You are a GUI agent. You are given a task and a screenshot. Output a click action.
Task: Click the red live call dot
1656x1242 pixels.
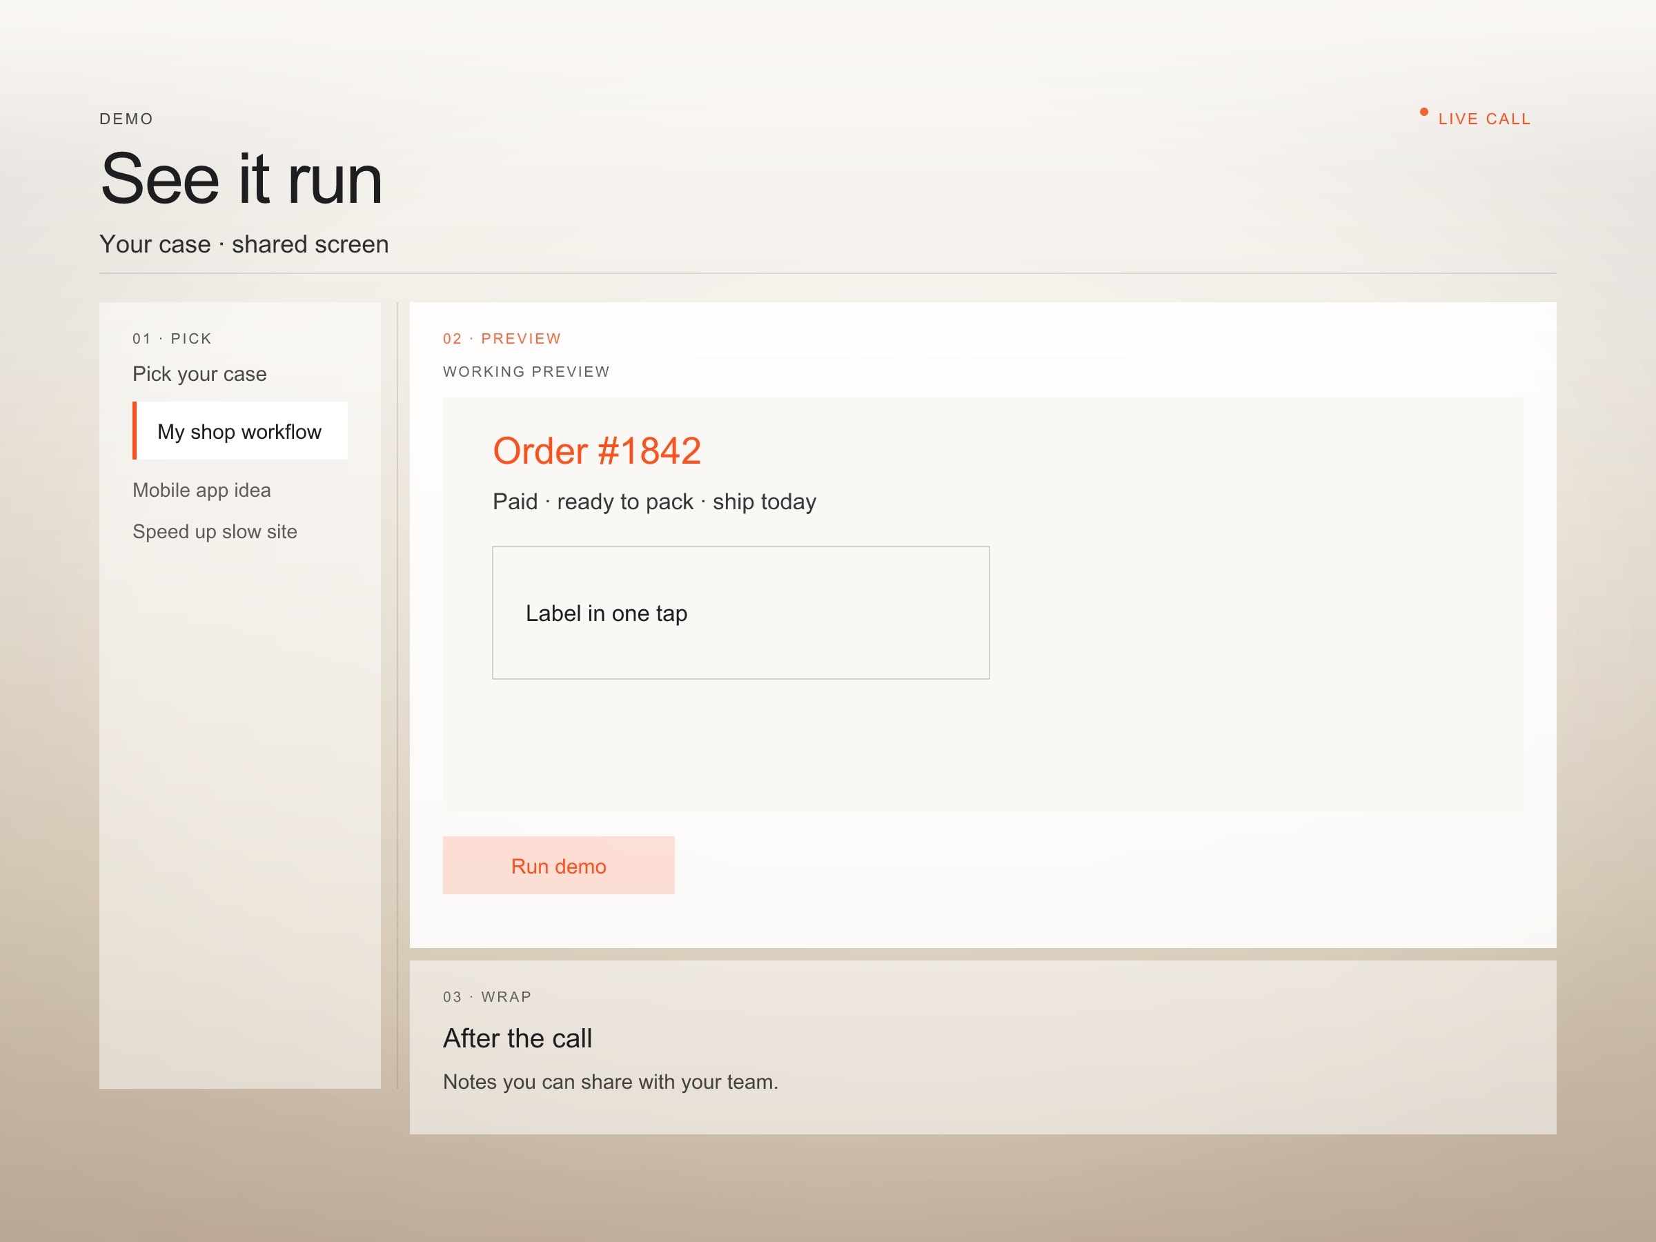1424,112
